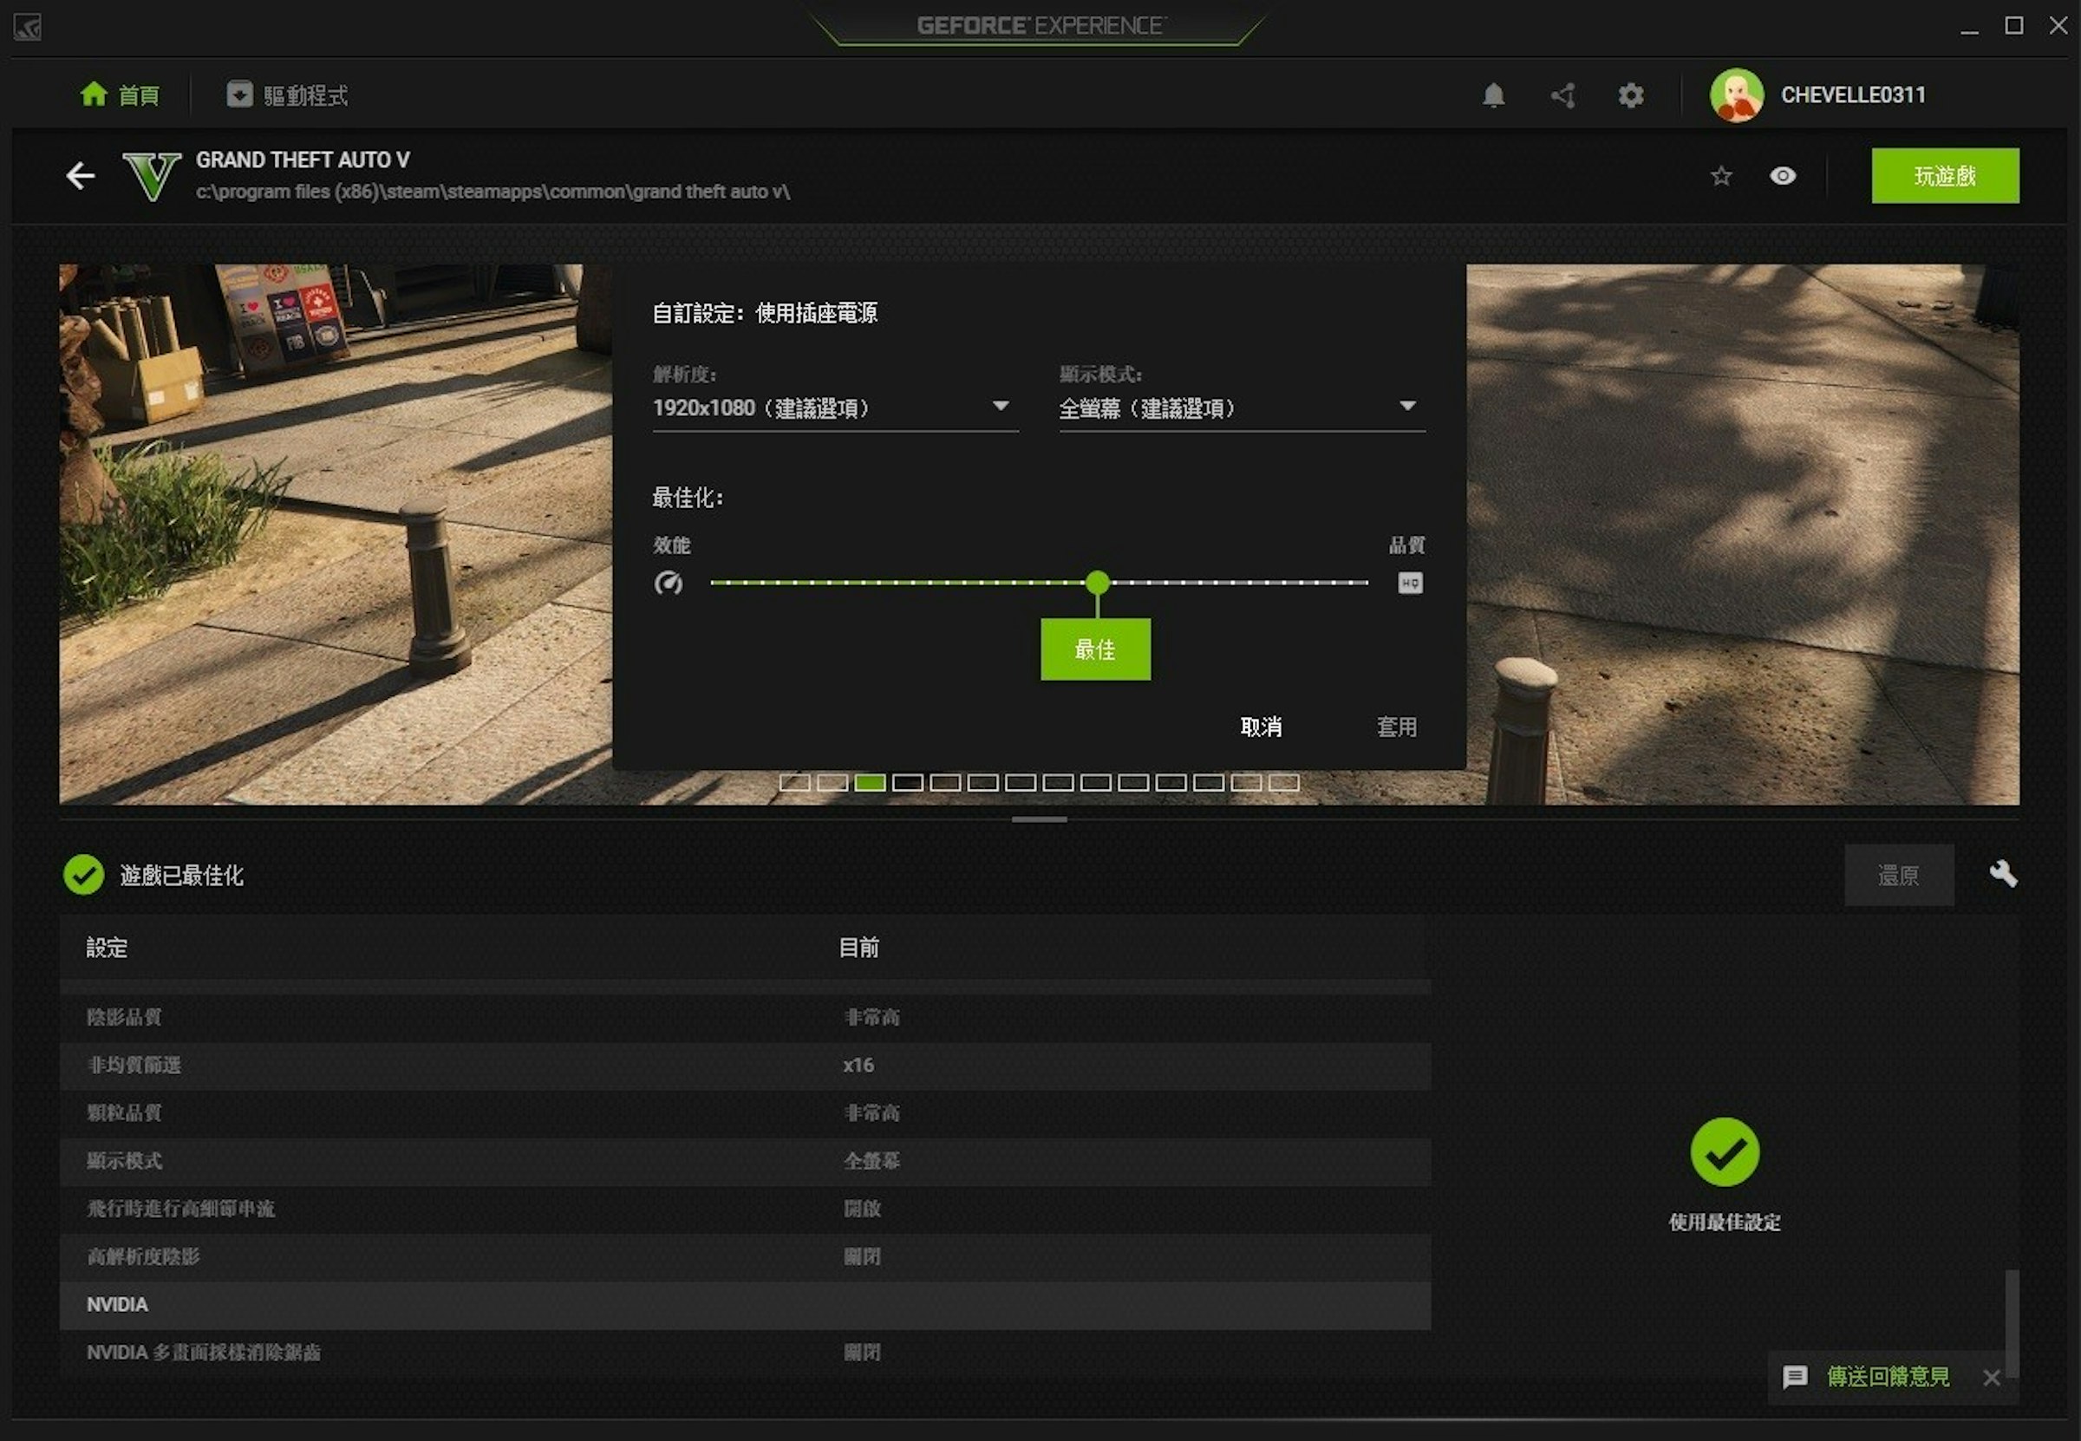The width and height of the screenshot is (2081, 1441).
Task: Click the HQ quality icon
Action: (1410, 584)
